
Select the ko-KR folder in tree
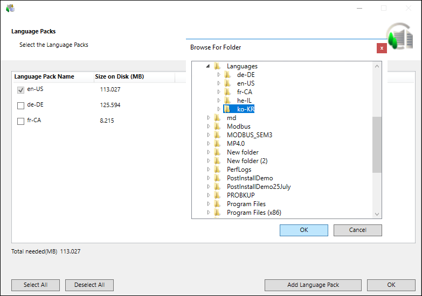coord(245,109)
